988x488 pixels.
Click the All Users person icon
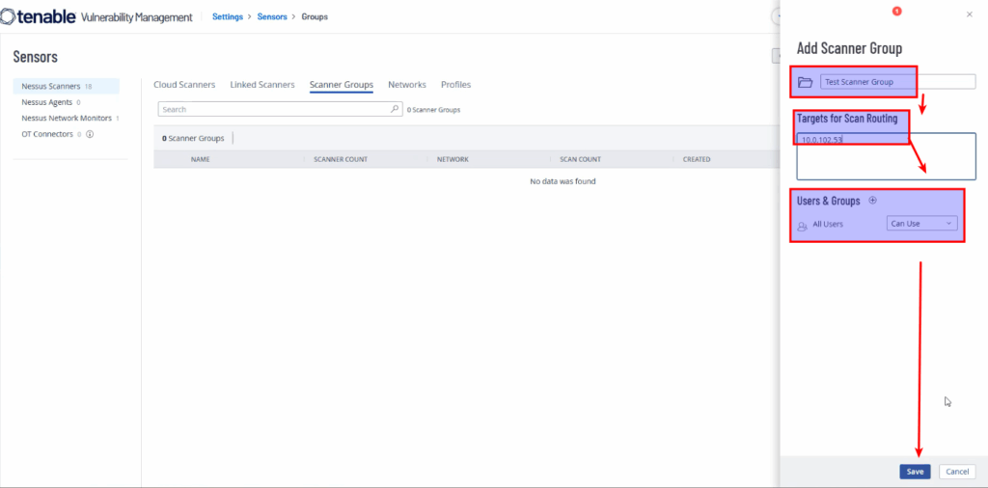802,225
